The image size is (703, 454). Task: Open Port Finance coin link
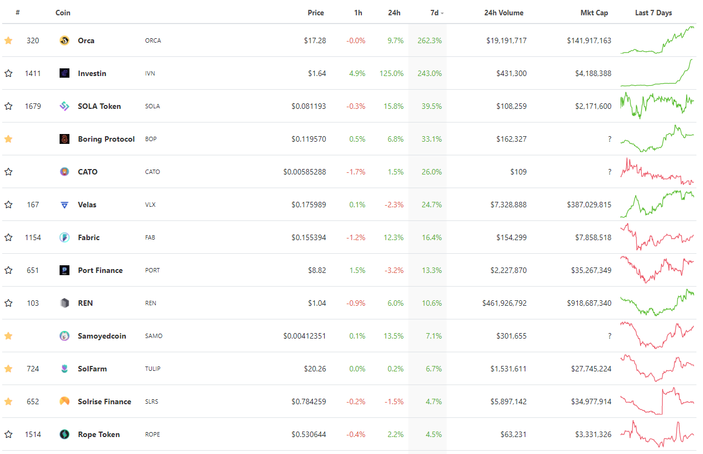(x=100, y=270)
